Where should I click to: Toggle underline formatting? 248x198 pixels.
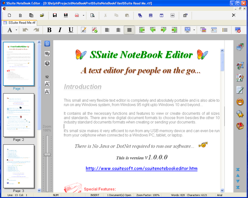point(71,30)
